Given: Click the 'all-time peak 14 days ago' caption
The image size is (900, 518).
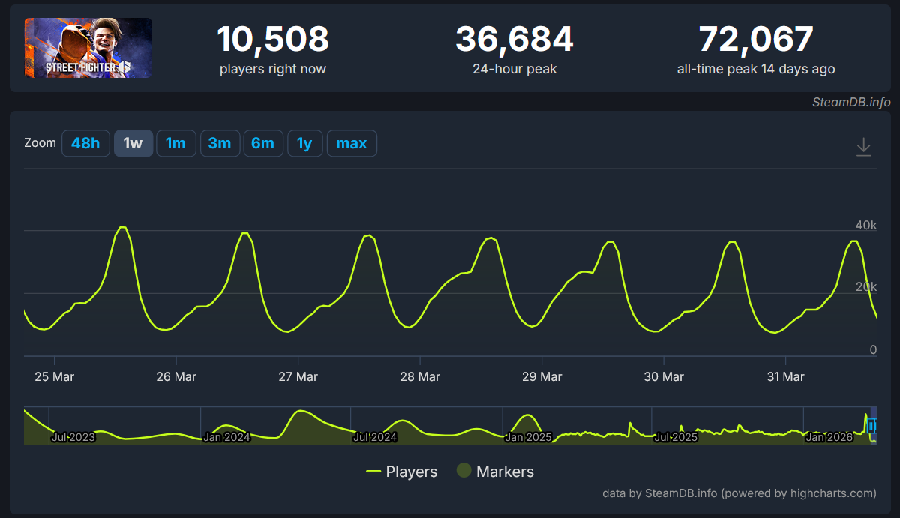Looking at the screenshot, I should 756,69.
